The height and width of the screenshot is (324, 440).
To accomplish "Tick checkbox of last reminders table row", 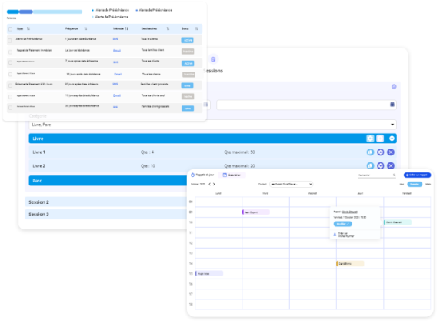I will coord(10,108).
